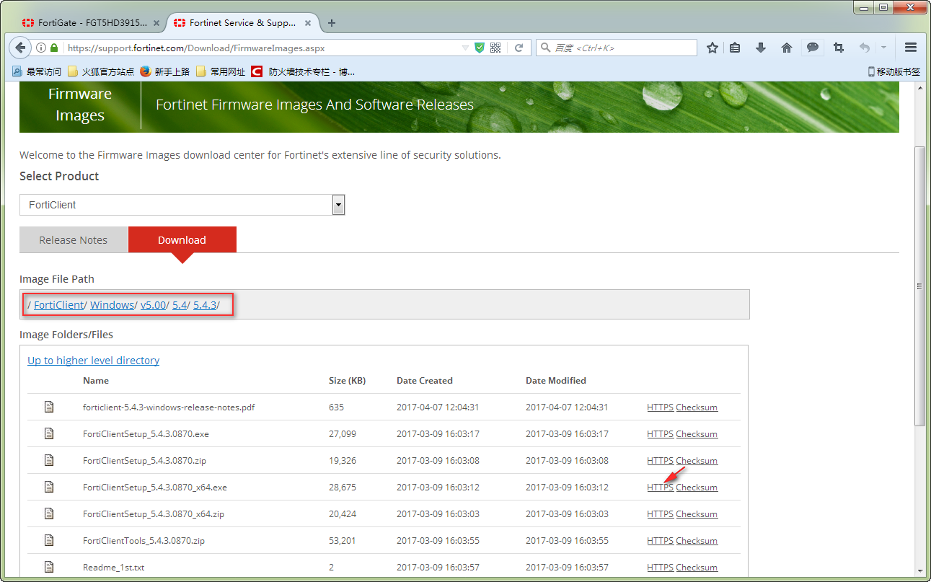This screenshot has width=931, height=582.
Task: Open the 移动版书签 mobile bookmarks
Action: tap(894, 71)
